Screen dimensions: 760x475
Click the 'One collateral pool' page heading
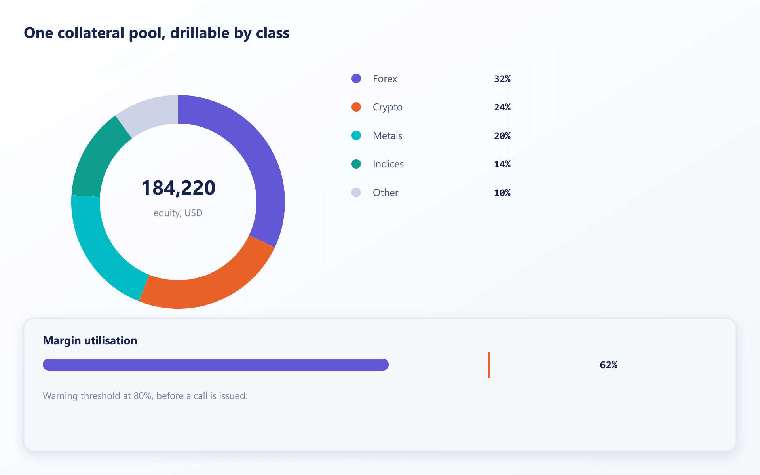coord(157,33)
